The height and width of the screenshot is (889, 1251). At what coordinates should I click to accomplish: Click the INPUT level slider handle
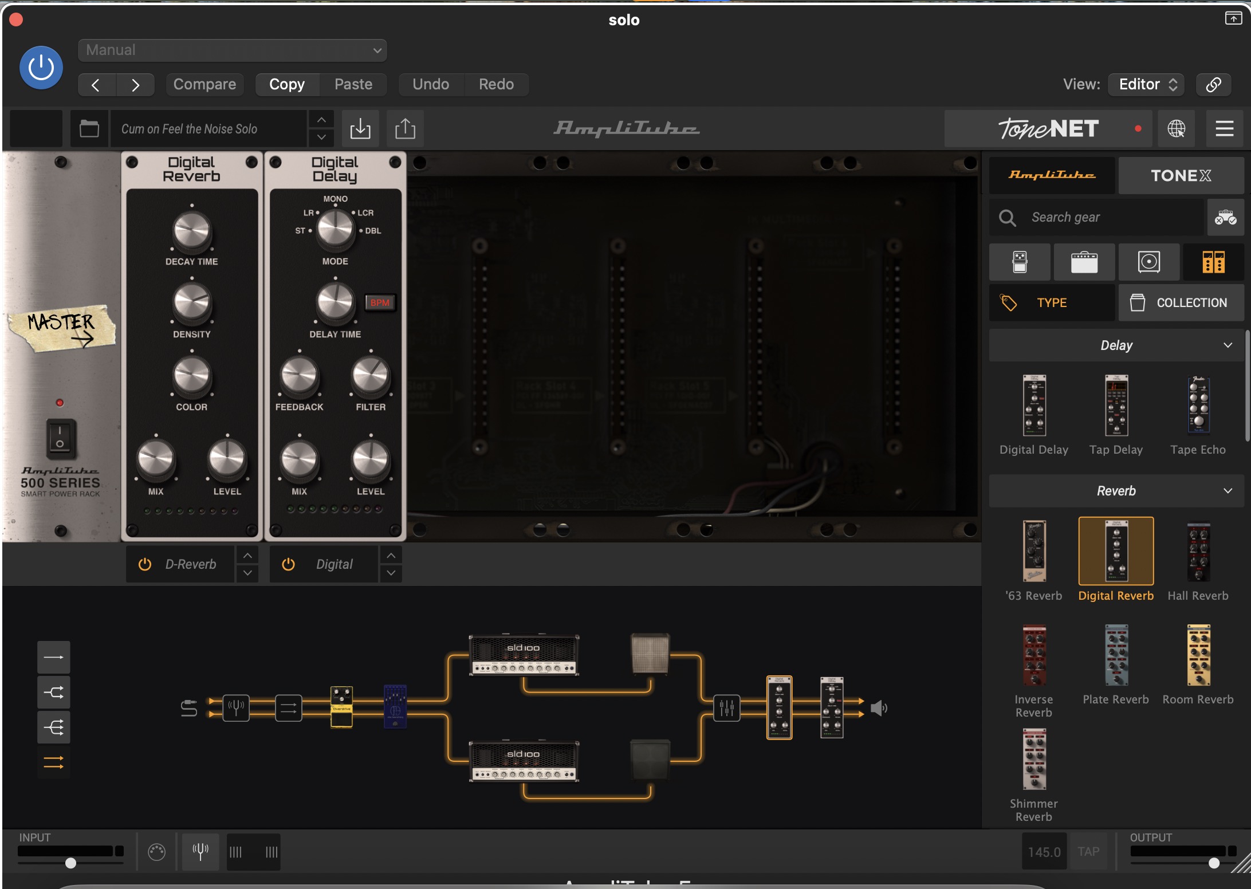70,863
